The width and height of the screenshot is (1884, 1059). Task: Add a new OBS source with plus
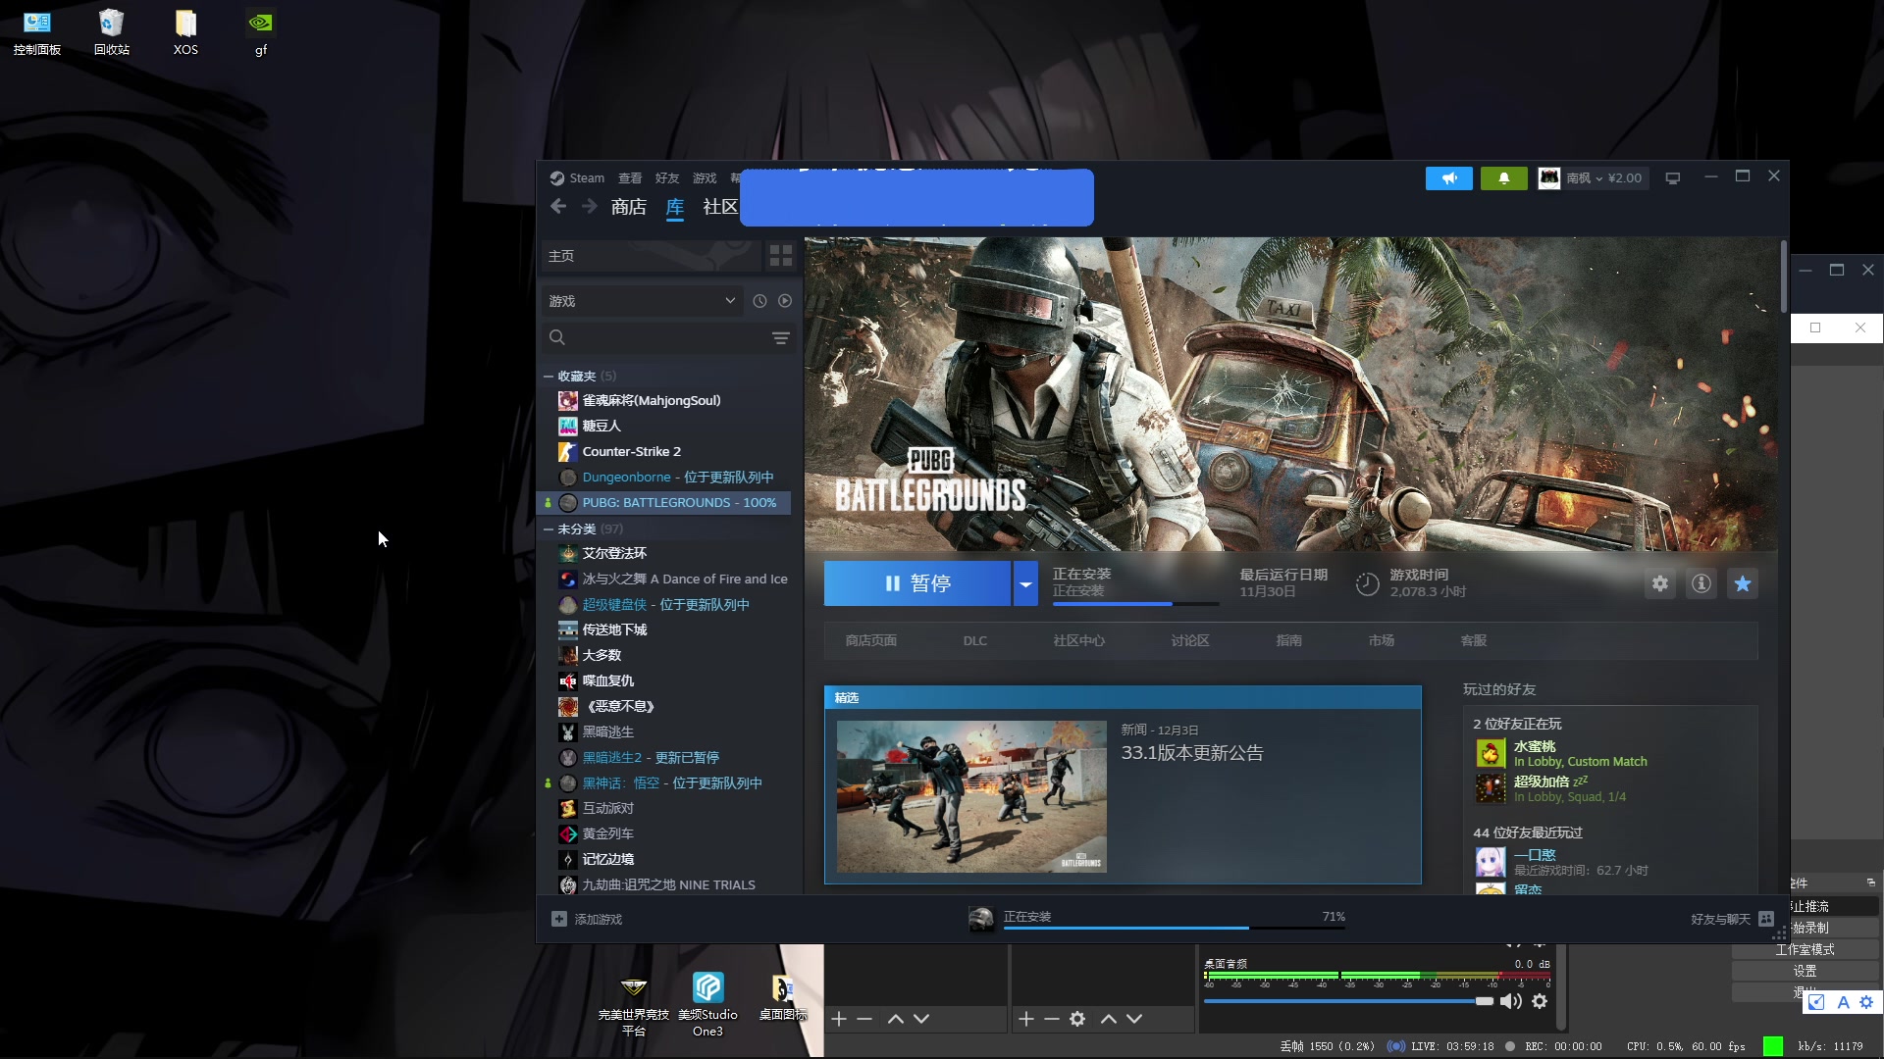pyautogui.click(x=1026, y=1019)
